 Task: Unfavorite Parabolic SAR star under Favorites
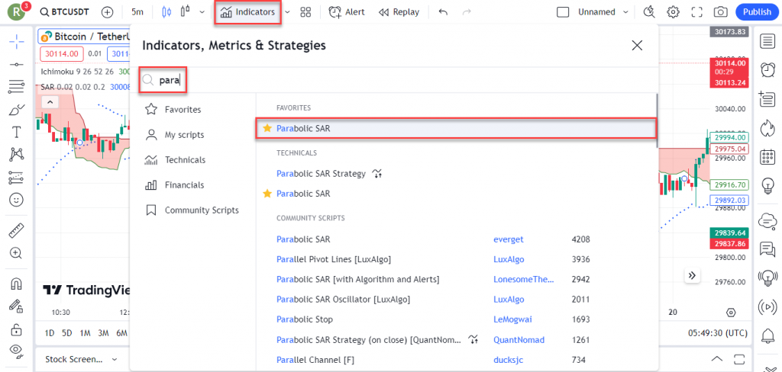tap(267, 128)
